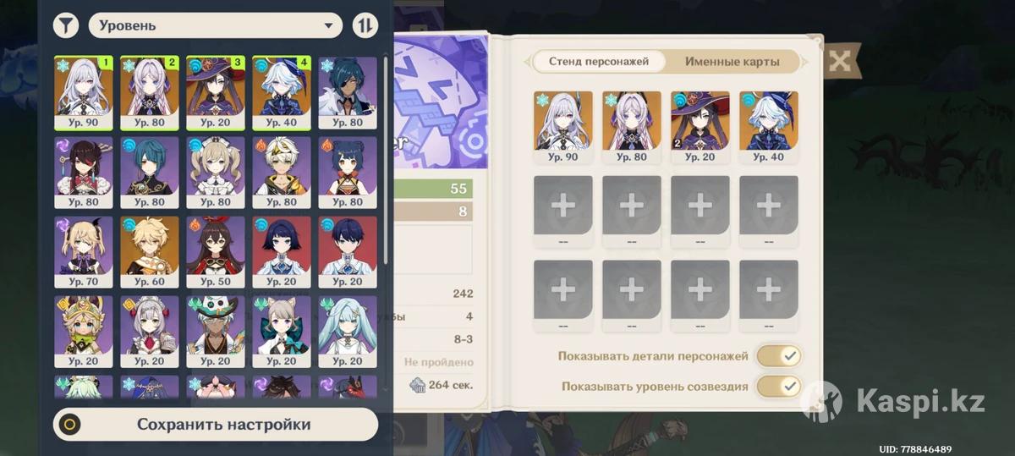Open the character filter funnel icon
The width and height of the screenshot is (1015, 456).
pyautogui.click(x=66, y=25)
